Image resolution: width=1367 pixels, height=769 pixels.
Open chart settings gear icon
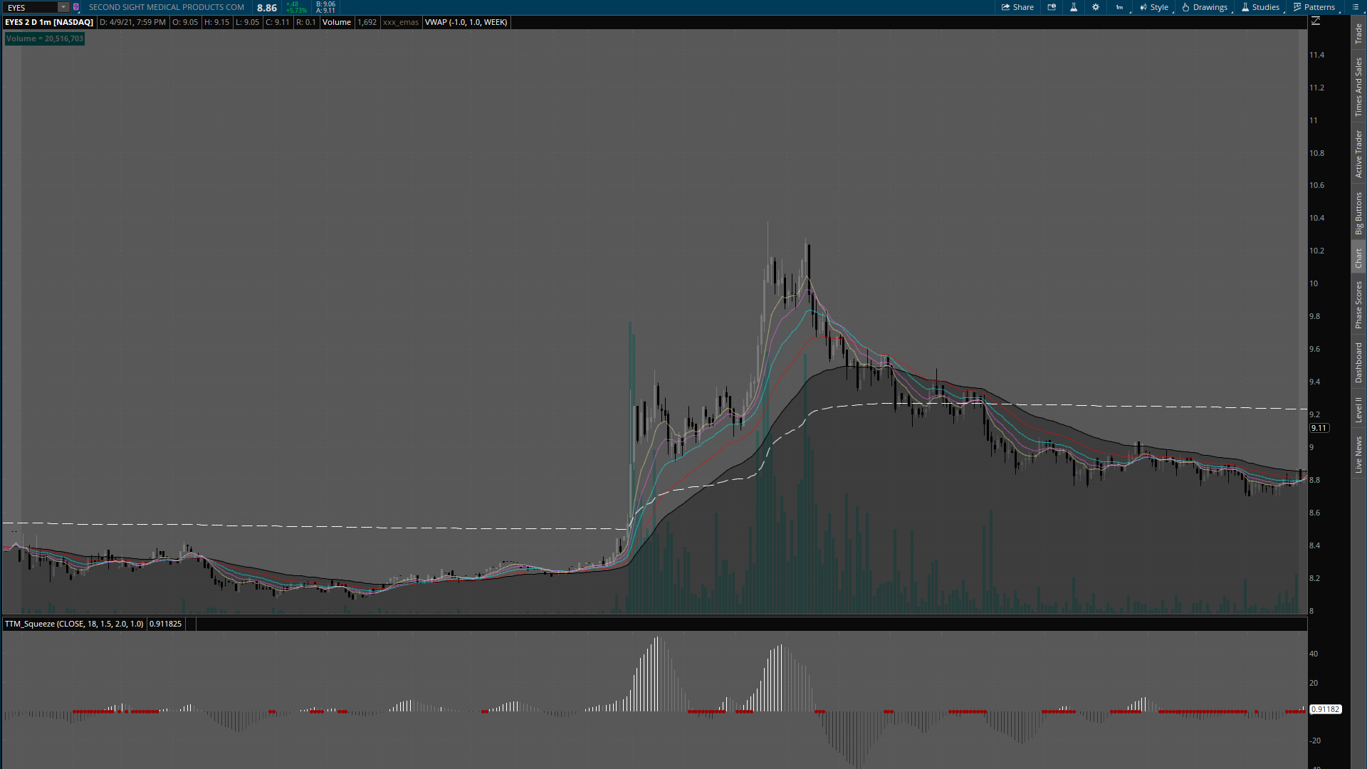click(x=1096, y=7)
